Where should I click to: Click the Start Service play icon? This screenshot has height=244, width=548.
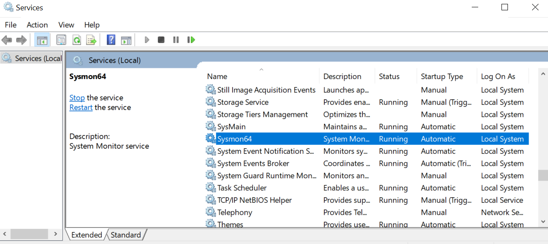(x=147, y=40)
